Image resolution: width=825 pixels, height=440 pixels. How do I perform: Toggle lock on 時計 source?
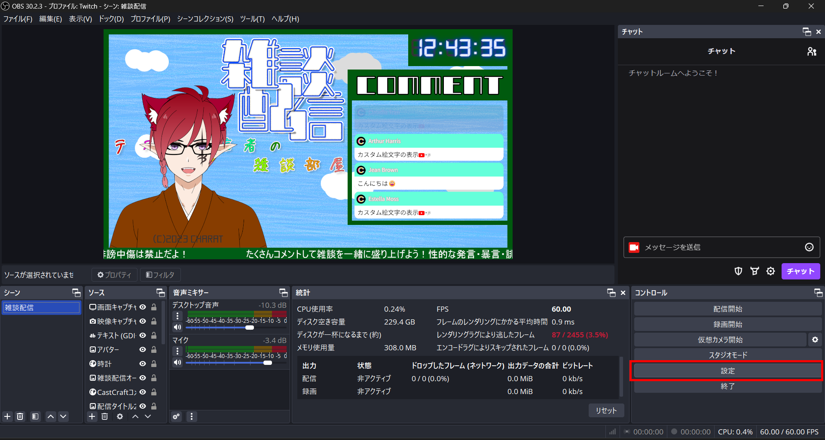point(154,364)
